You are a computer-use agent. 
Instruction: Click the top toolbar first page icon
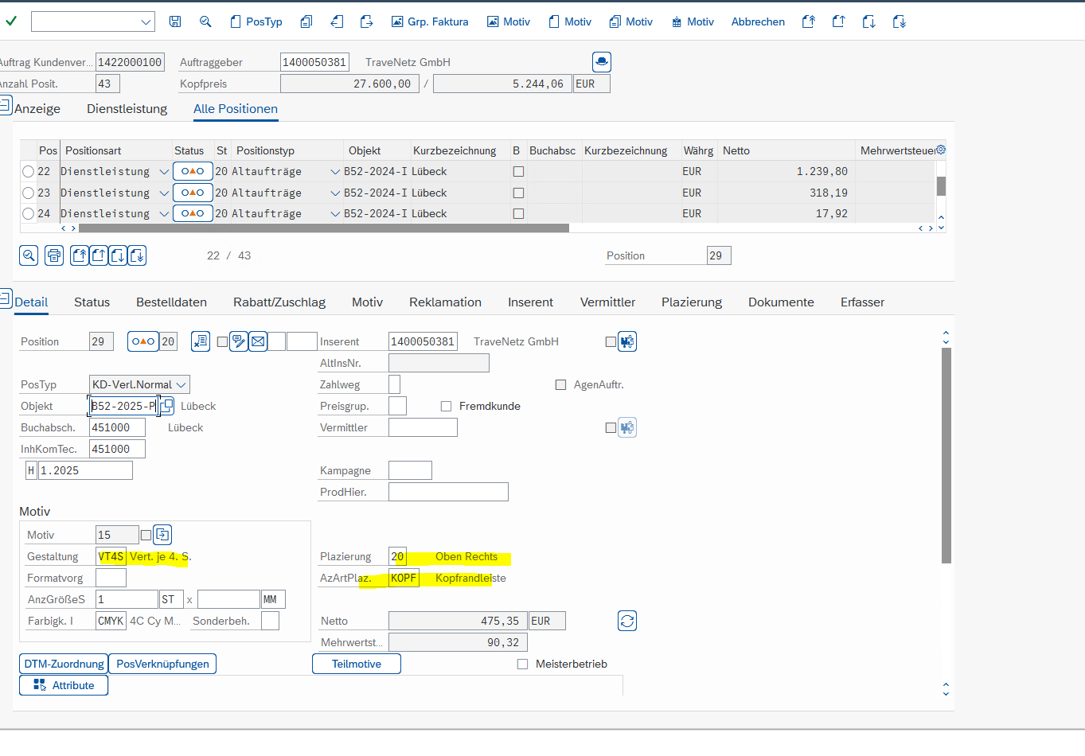(x=808, y=21)
